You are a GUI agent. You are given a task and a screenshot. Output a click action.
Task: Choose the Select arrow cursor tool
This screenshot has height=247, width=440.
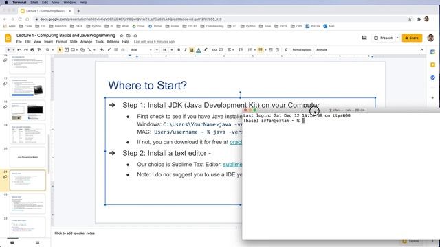[x=60, y=50]
